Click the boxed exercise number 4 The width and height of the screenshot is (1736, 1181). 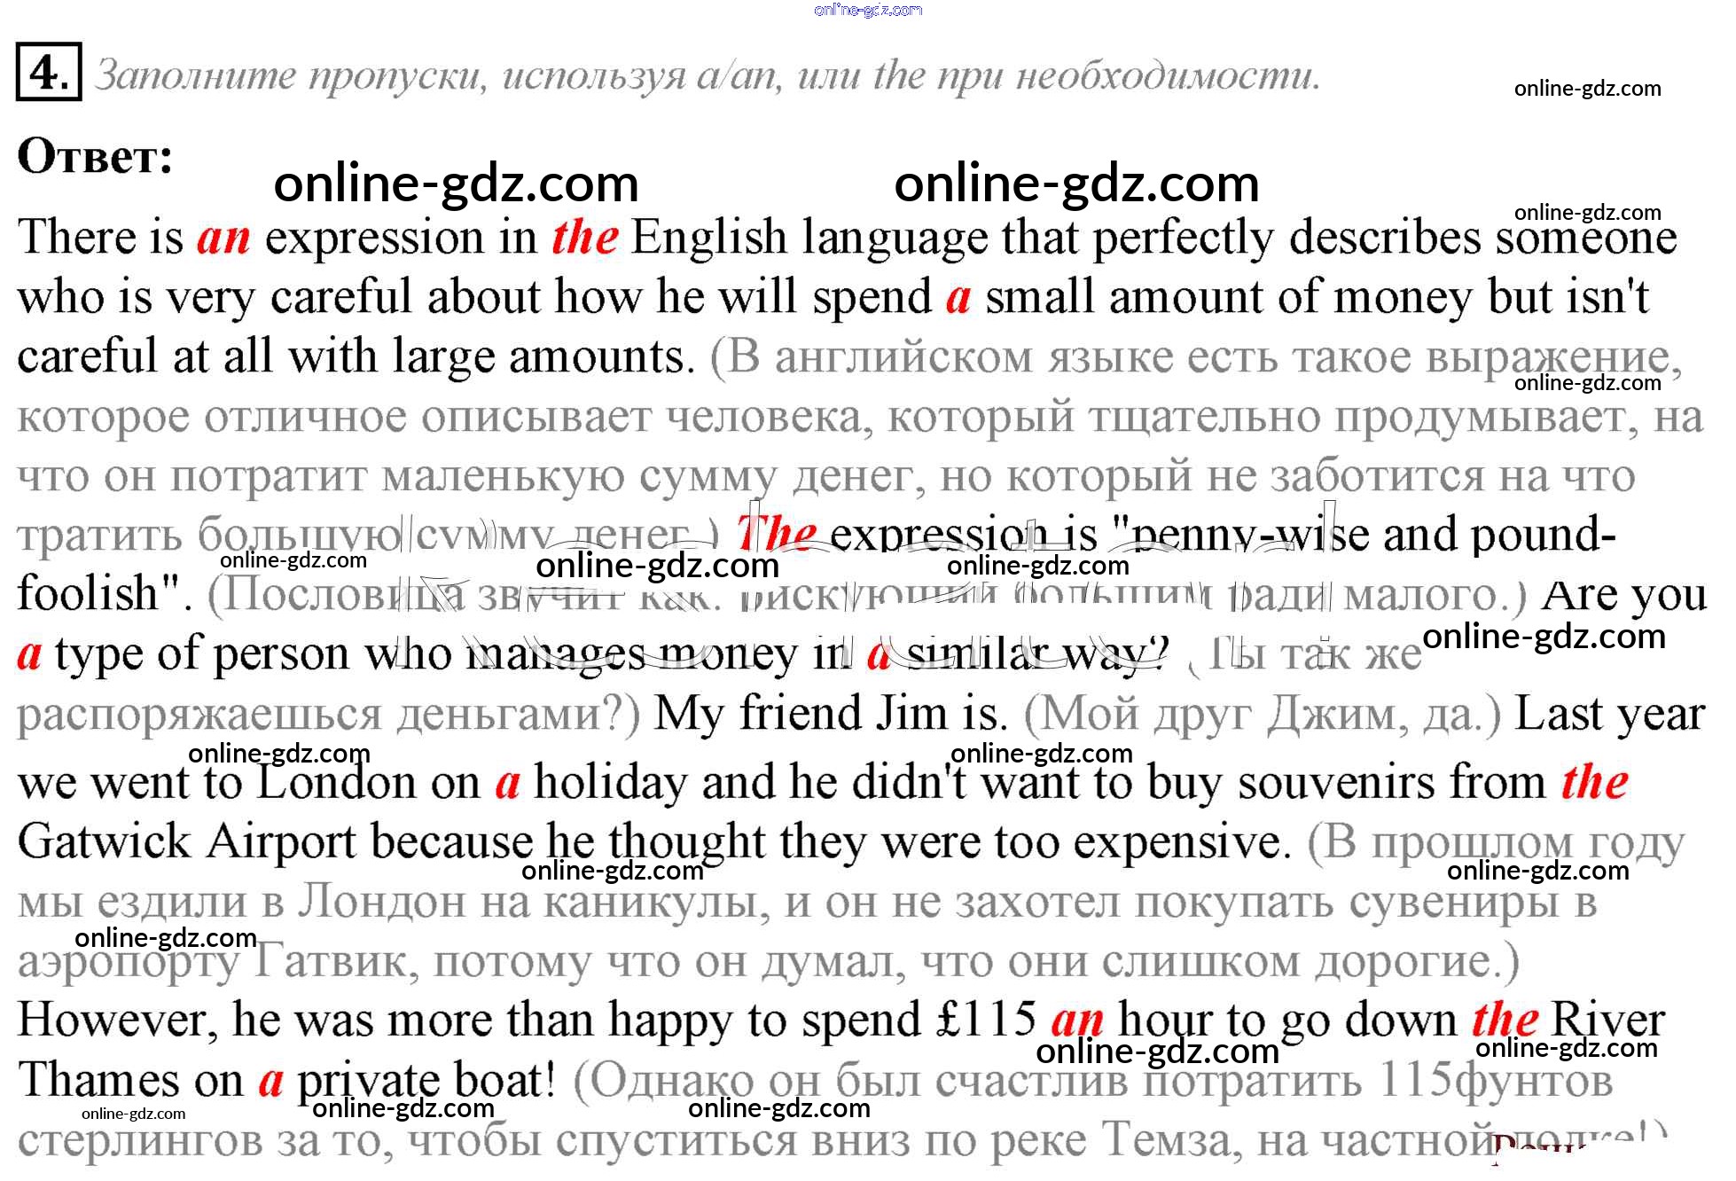pyautogui.click(x=48, y=72)
